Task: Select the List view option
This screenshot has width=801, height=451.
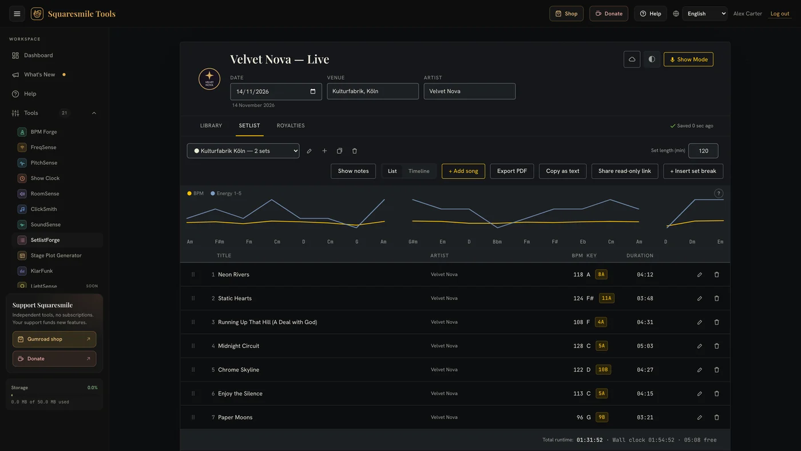Action: (392, 171)
